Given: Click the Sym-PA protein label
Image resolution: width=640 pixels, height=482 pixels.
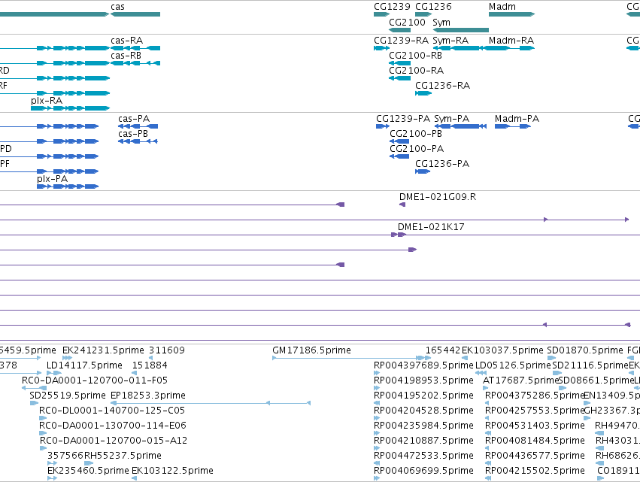Looking at the screenshot, I should click(x=451, y=119).
